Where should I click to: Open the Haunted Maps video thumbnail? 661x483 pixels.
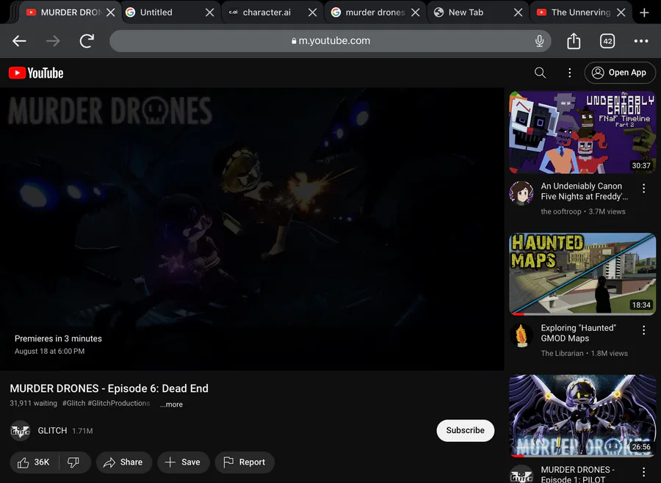tap(582, 274)
